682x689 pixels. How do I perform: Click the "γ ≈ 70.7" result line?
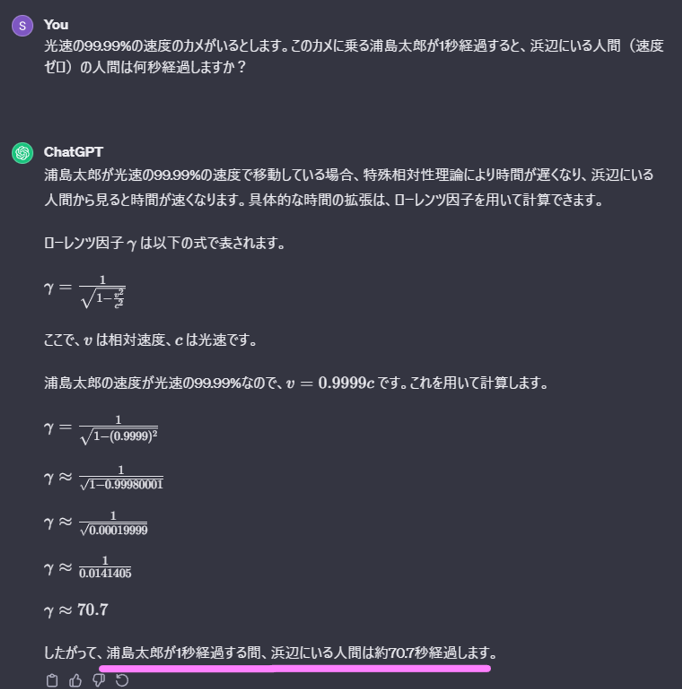[x=77, y=610]
